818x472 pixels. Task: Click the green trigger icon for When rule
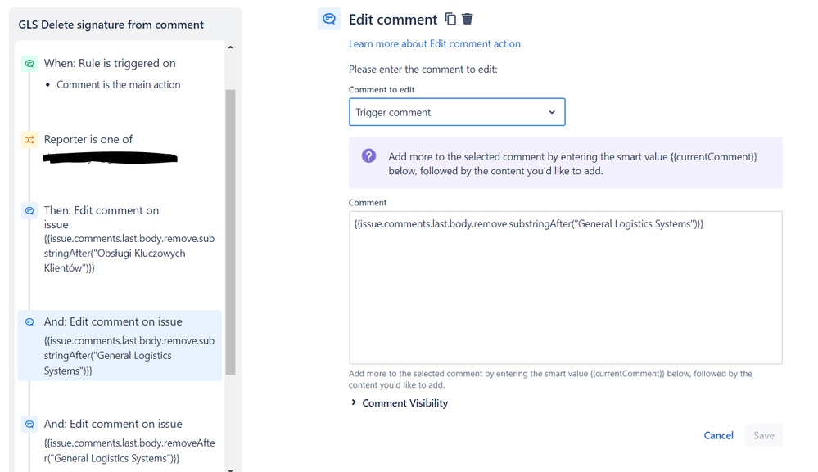pyautogui.click(x=29, y=64)
